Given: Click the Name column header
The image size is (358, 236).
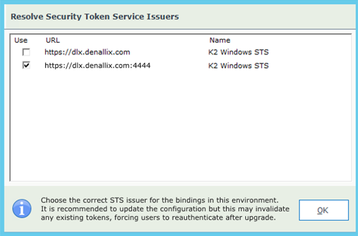Looking at the screenshot, I should (220, 40).
